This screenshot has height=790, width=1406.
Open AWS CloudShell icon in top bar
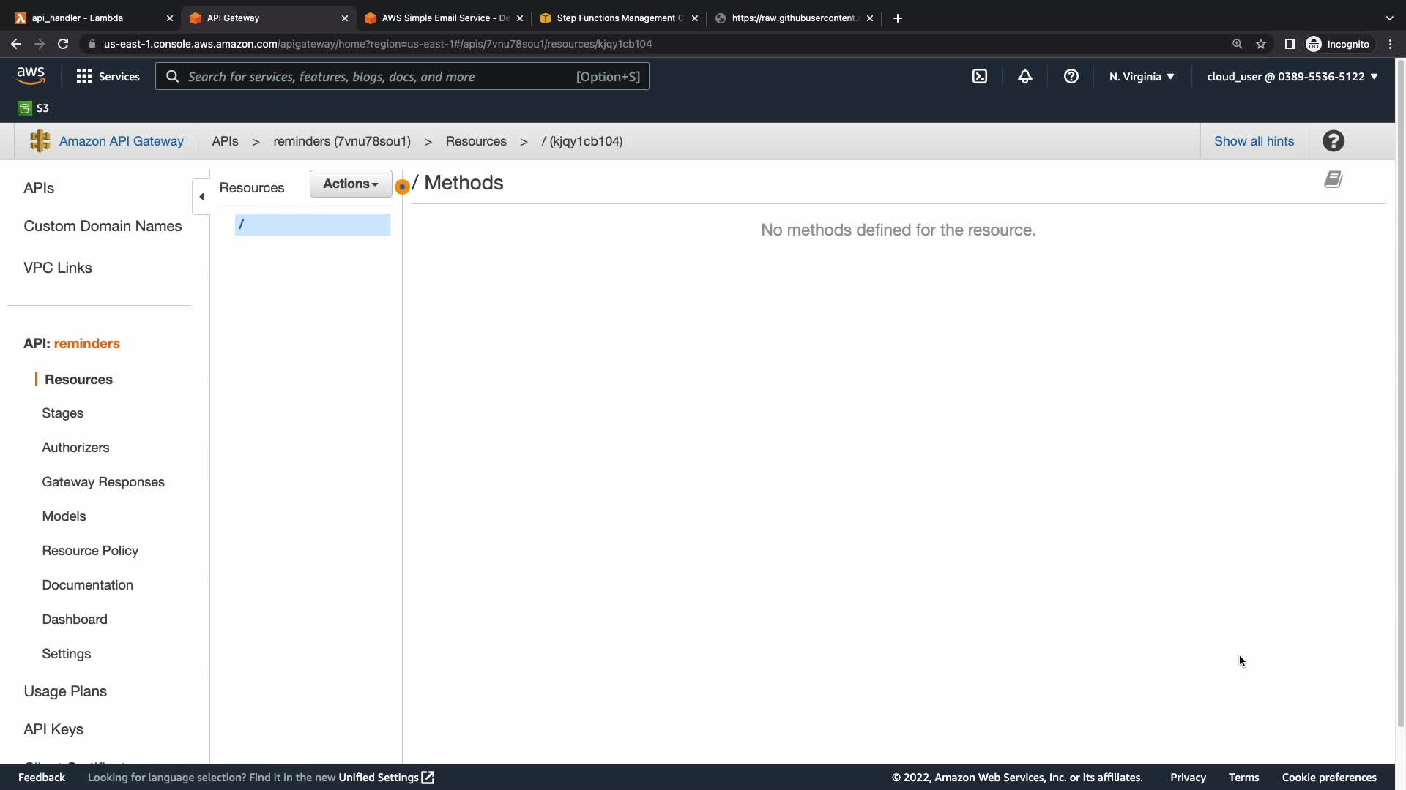pos(979,76)
